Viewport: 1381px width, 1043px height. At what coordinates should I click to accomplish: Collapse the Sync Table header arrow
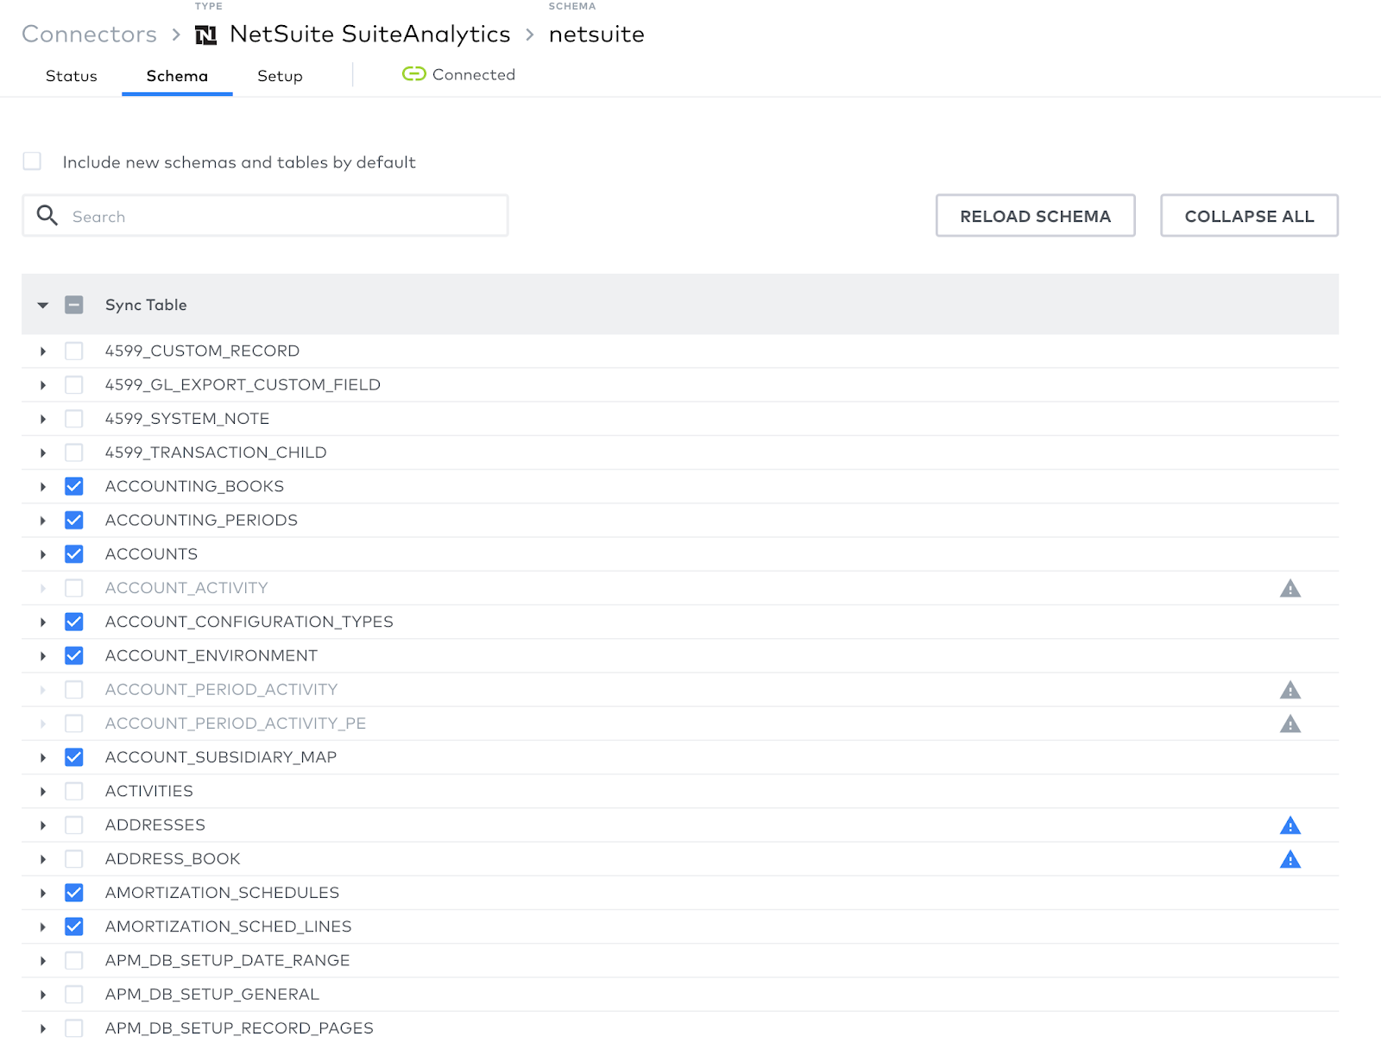[x=42, y=305]
